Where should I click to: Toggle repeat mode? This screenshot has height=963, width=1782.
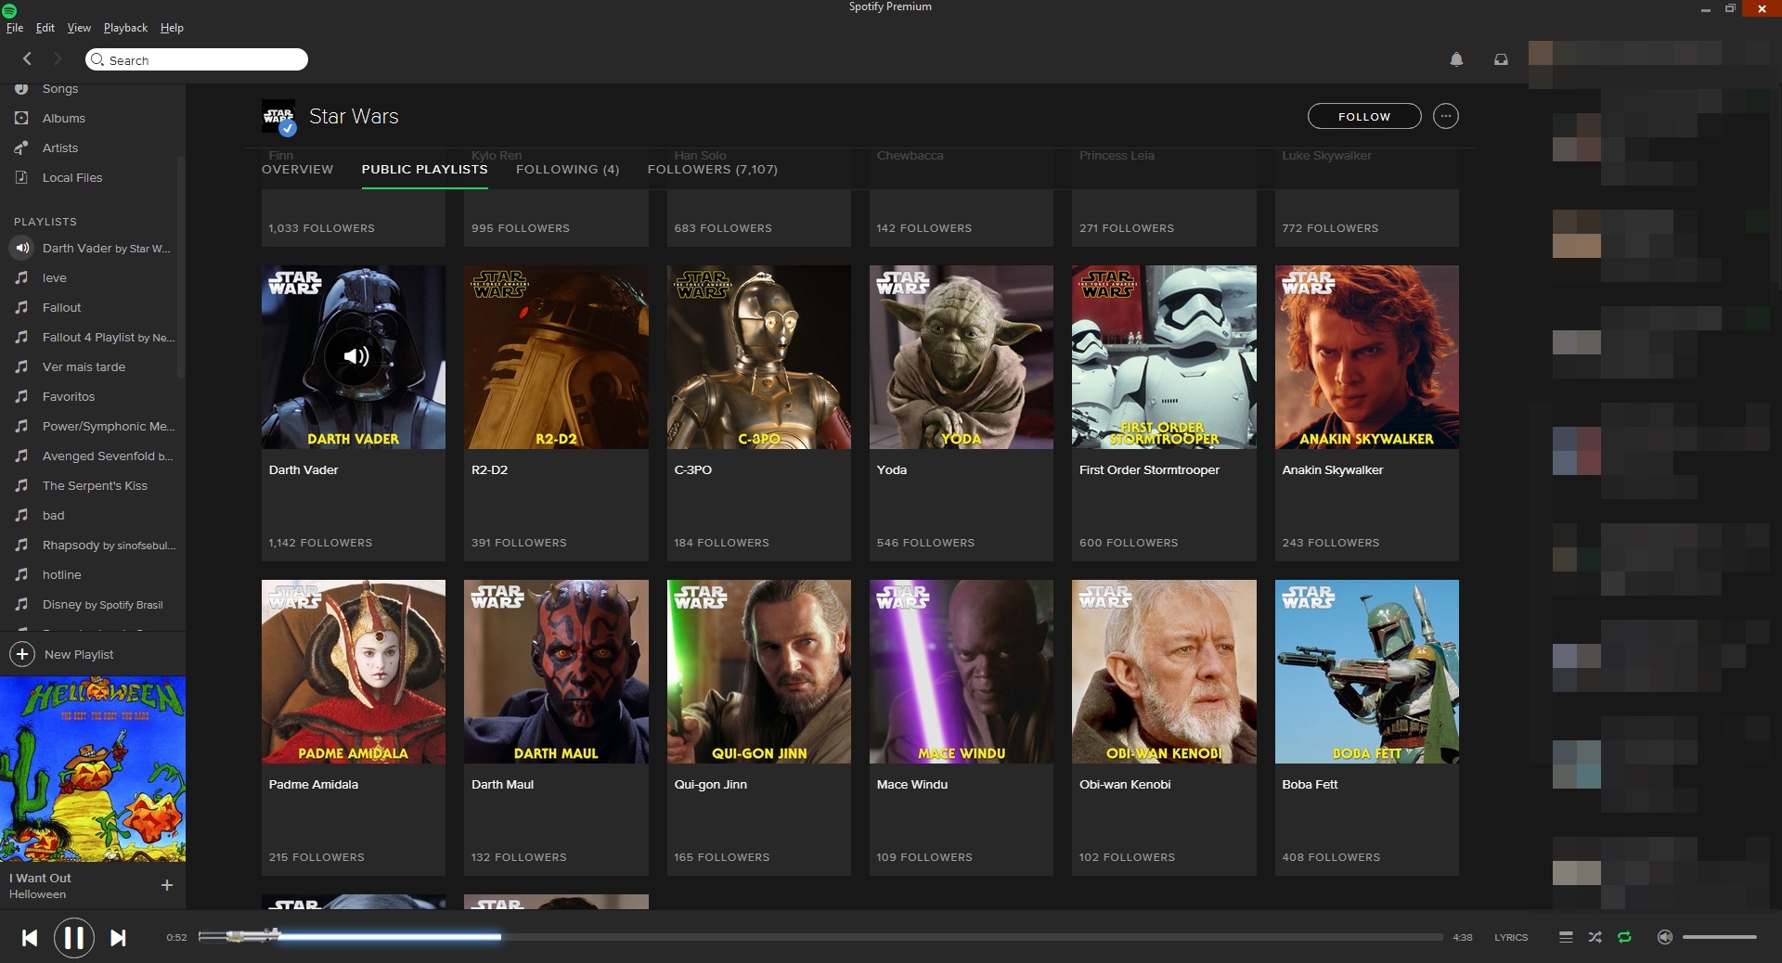point(1624,937)
